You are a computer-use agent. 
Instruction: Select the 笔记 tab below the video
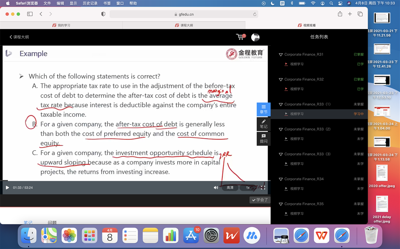tap(28, 223)
